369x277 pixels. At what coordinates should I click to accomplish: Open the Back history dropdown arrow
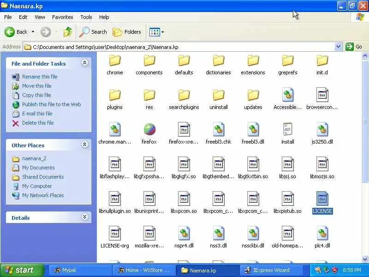click(33, 32)
